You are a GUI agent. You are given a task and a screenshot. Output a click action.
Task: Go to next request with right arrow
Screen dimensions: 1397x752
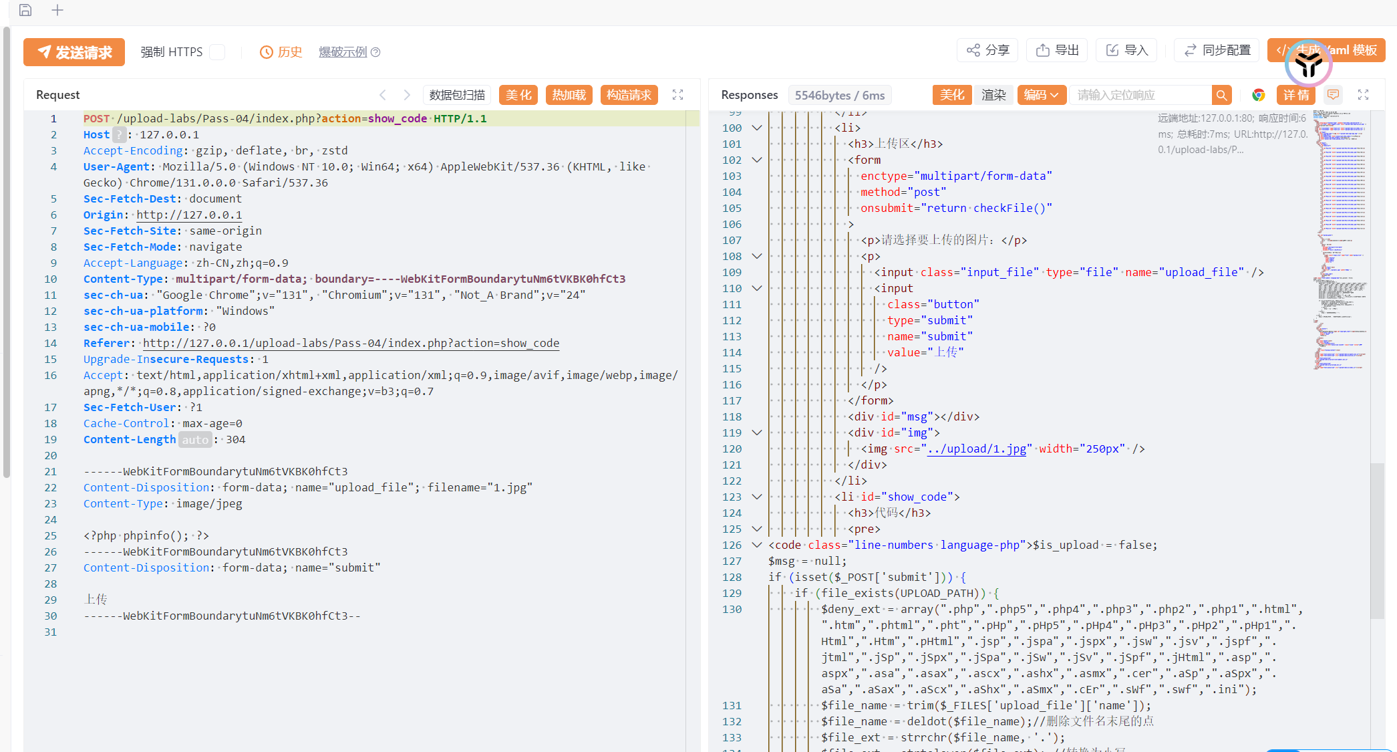(x=406, y=95)
